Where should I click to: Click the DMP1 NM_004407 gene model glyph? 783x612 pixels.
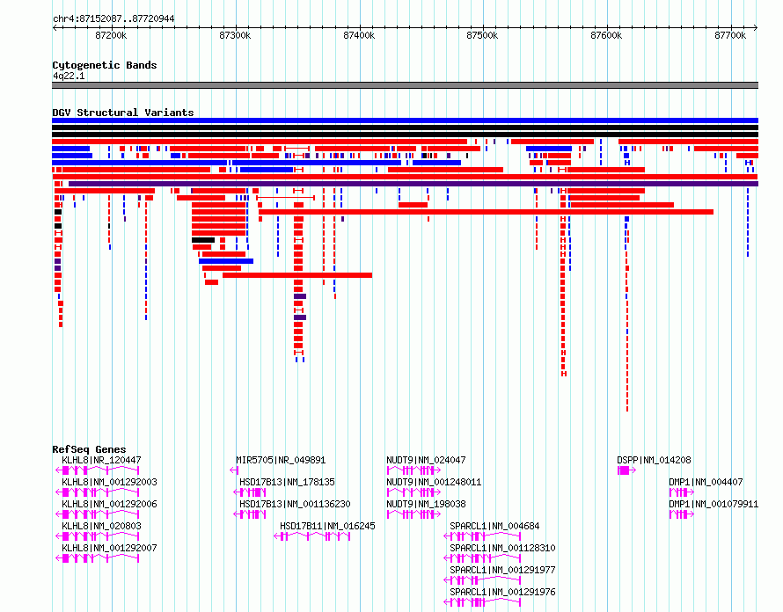point(682,492)
